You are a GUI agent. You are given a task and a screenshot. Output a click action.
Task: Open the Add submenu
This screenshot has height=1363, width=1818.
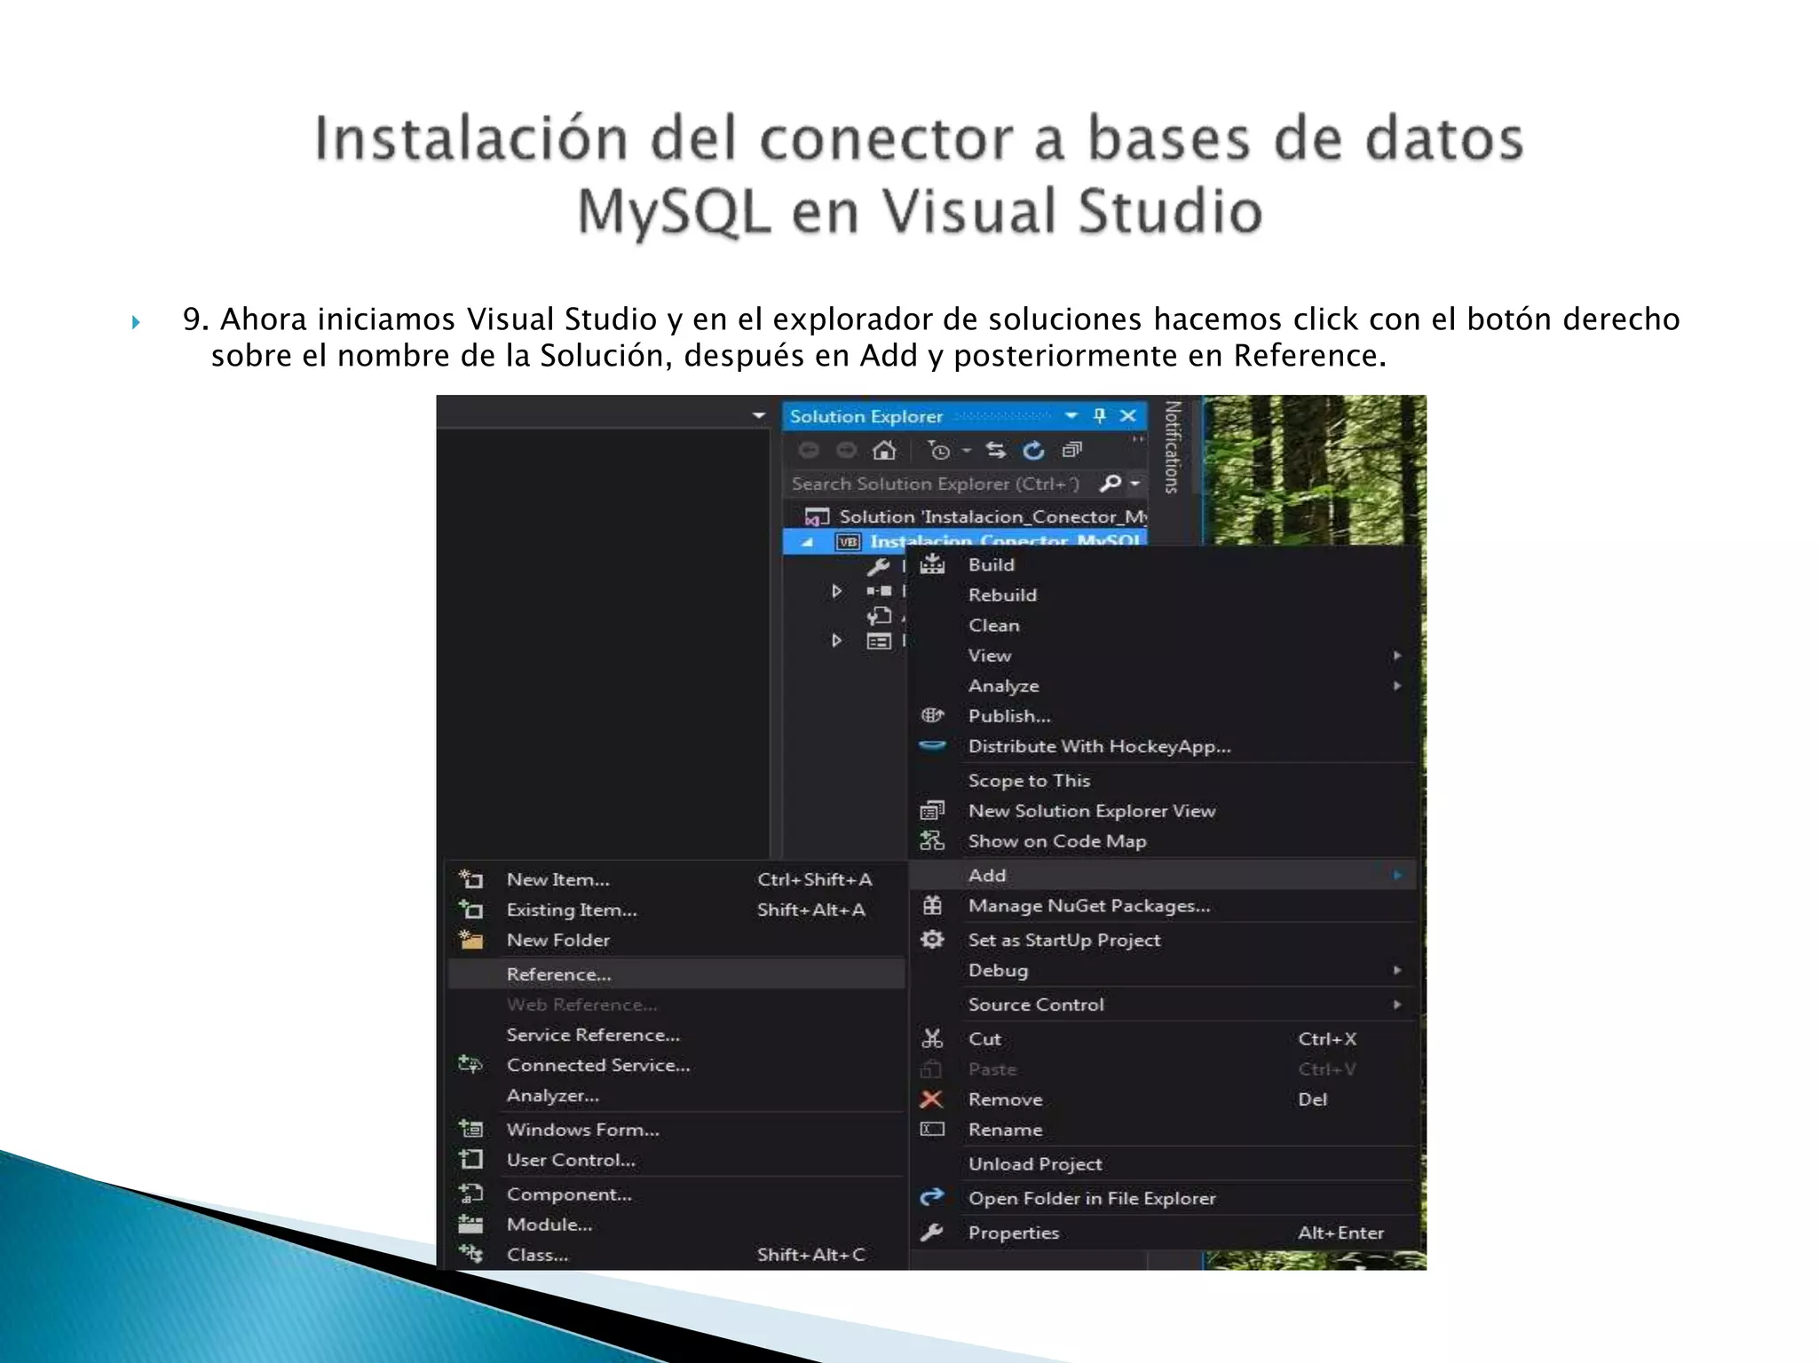[x=1163, y=875]
